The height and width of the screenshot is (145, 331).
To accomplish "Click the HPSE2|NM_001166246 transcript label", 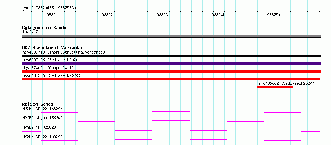I will pyautogui.click(x=42, y=109).
